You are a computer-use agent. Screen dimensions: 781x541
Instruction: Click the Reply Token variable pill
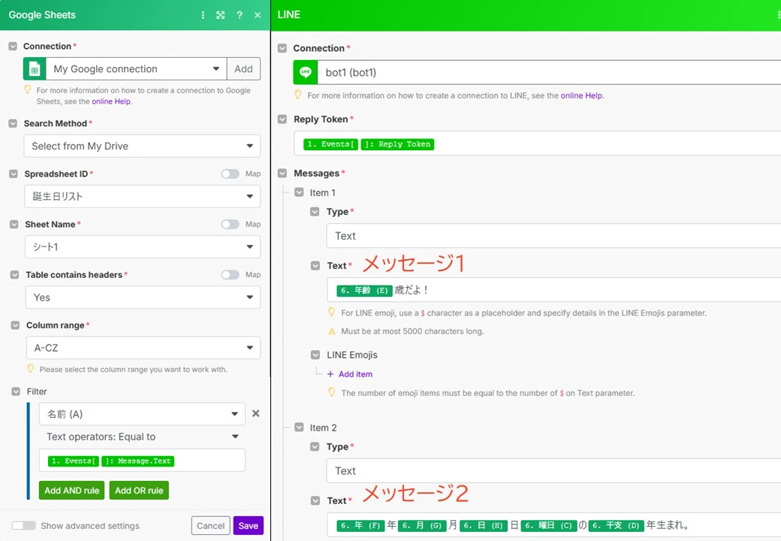(x=397, y=144)
